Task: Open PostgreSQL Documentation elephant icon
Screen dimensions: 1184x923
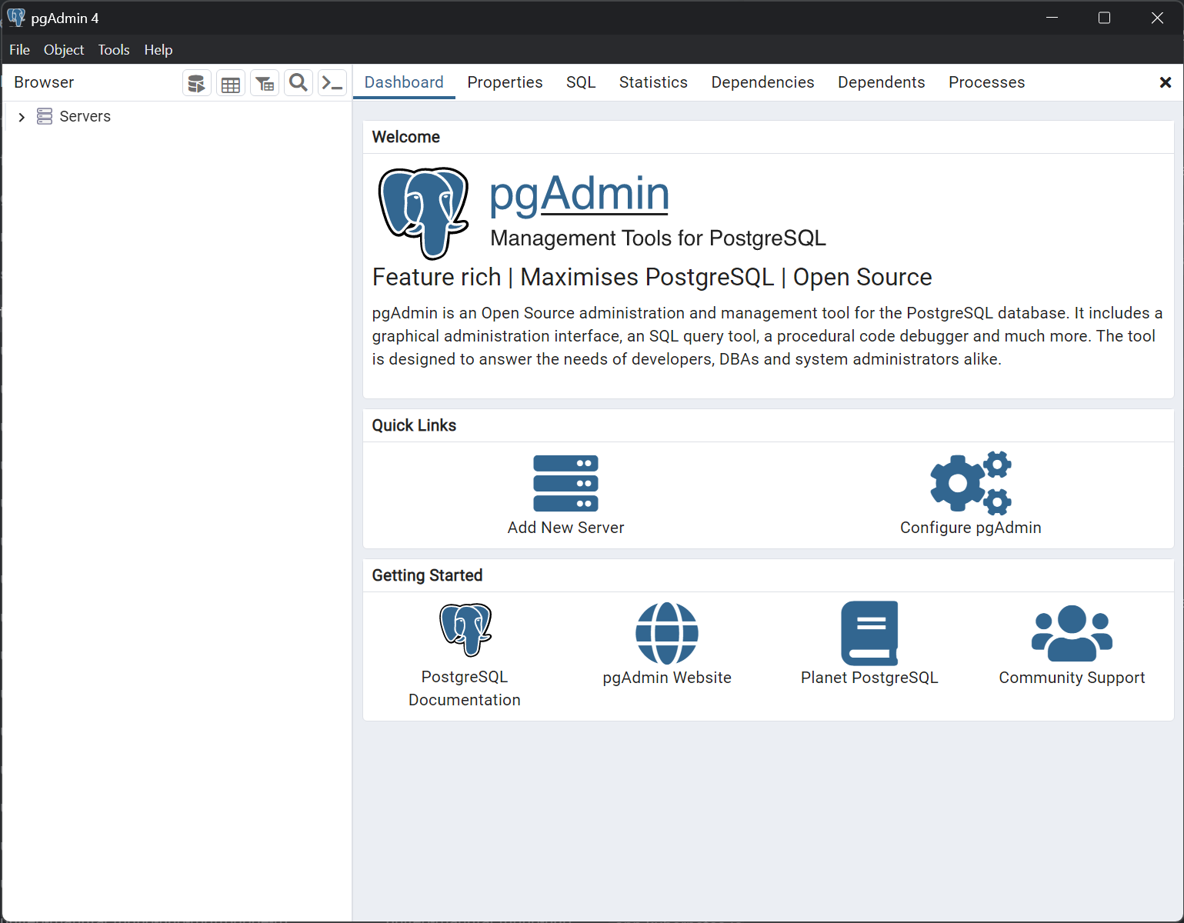Action: [464, 629]
